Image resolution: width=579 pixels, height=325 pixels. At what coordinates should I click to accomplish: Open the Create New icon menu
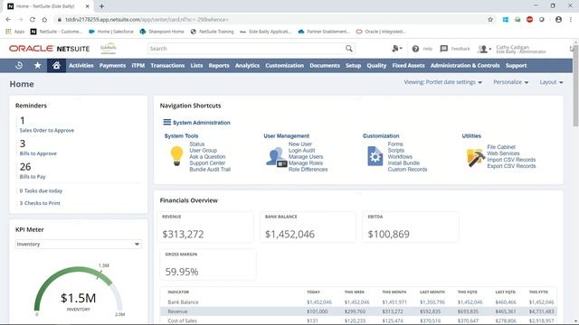[397, 48]
